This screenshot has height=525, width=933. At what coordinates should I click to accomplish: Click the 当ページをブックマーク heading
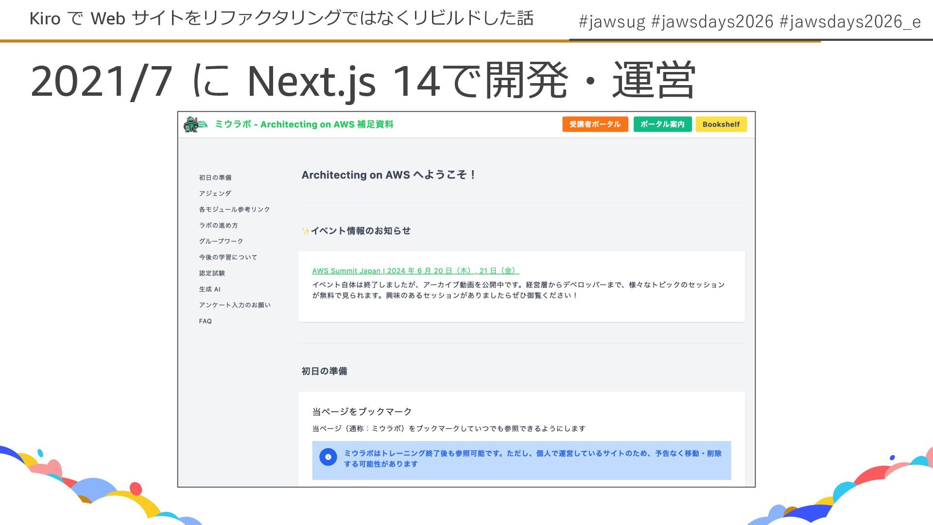362,412
